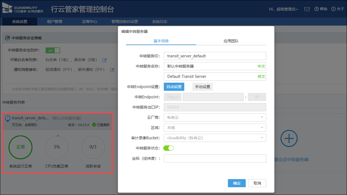Click the 中转服务列表 heading

click(13, 102)
